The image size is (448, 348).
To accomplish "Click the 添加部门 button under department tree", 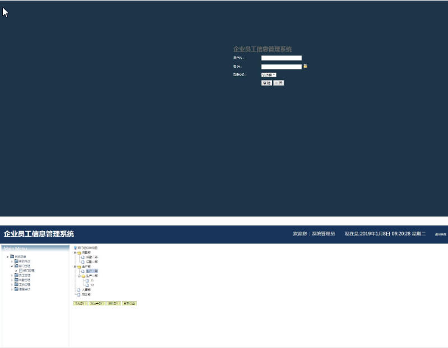I will tap(80, 304).
